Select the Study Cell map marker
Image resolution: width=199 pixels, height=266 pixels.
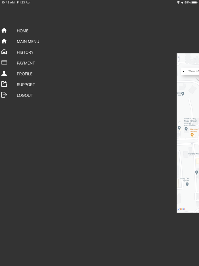[x=187, y=184]
